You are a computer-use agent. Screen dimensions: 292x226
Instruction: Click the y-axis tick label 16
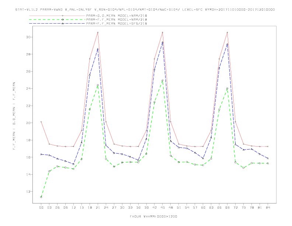coord(28,157)
